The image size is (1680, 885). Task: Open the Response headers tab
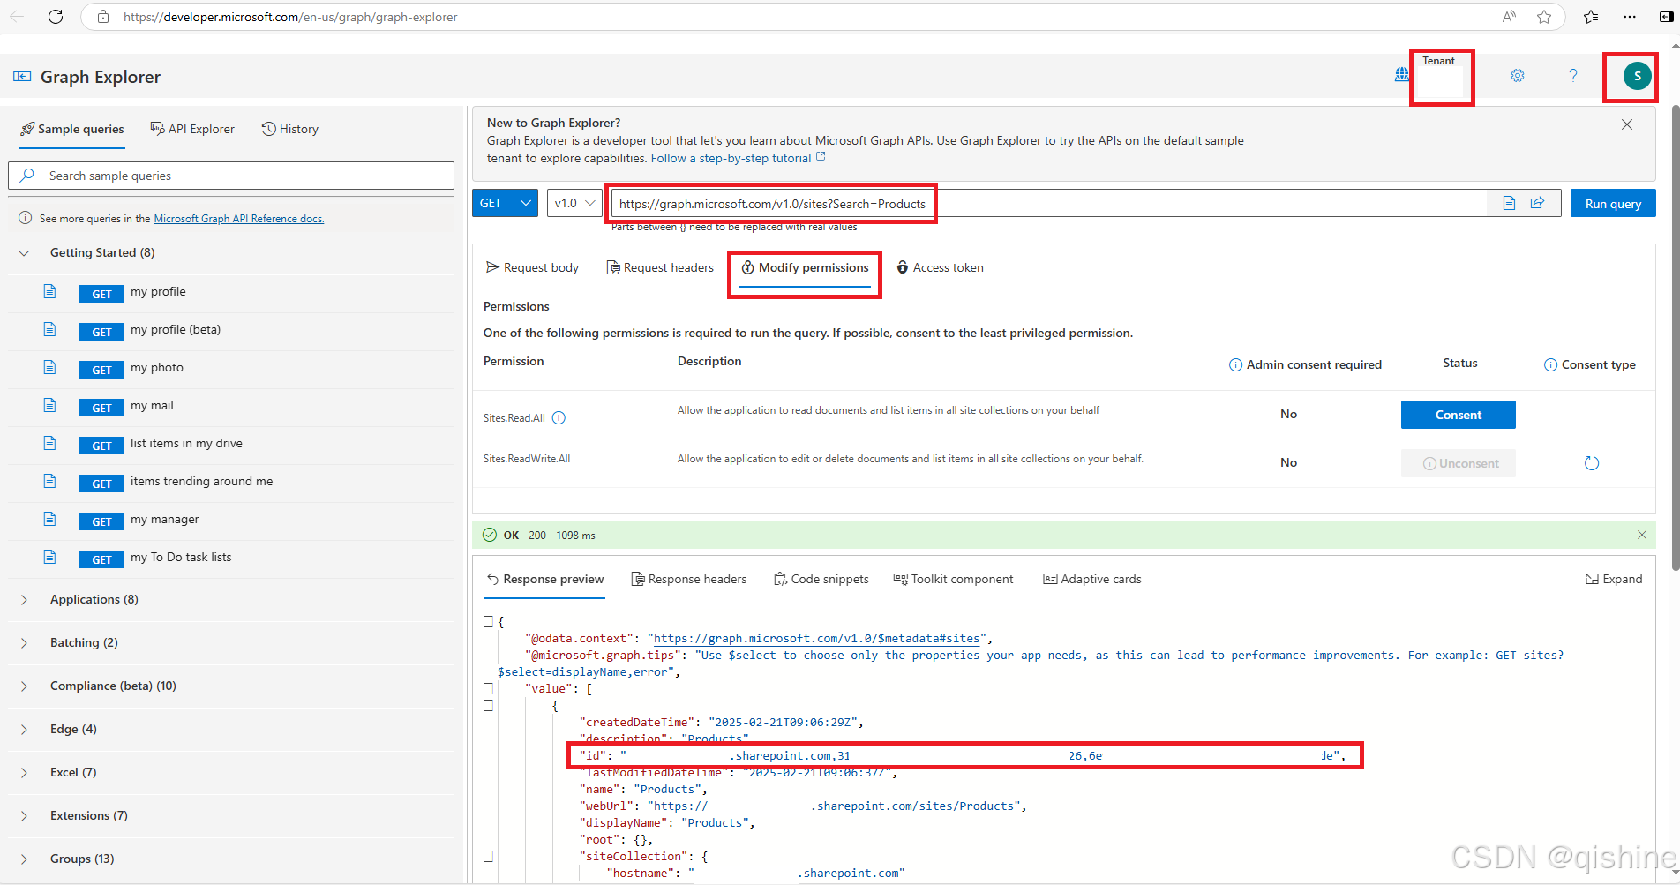point(689,579)
